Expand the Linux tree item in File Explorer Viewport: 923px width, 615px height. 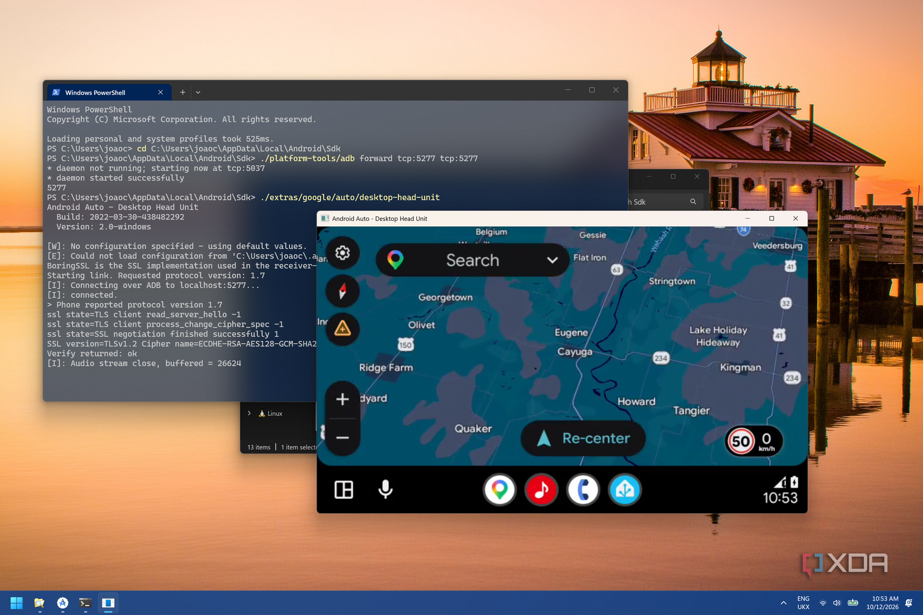(x=249, y=413)
